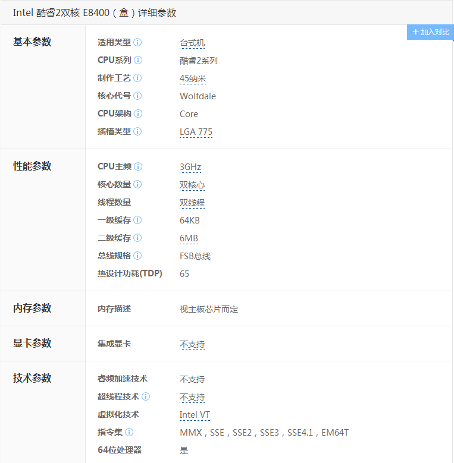Click the 酷睿2系列 value
This screenshot has height=463, width=454.
coord(199,61)
